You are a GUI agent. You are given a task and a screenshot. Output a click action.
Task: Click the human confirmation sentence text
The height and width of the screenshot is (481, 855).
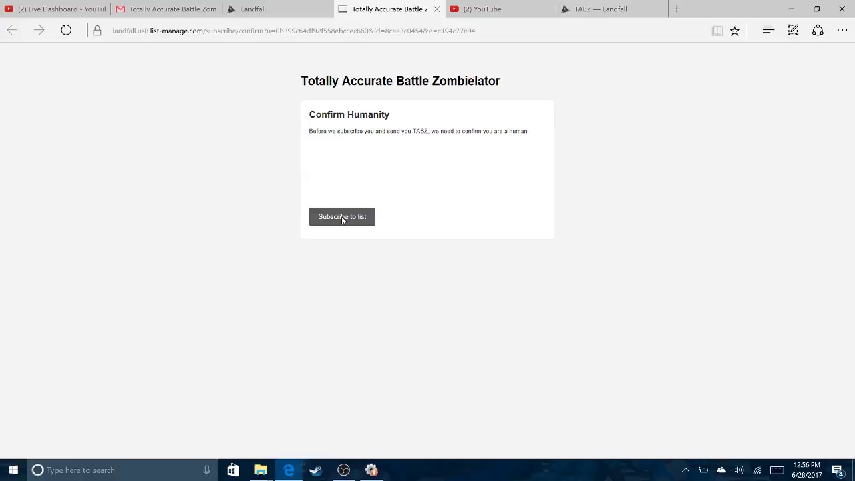coord(418,131)
